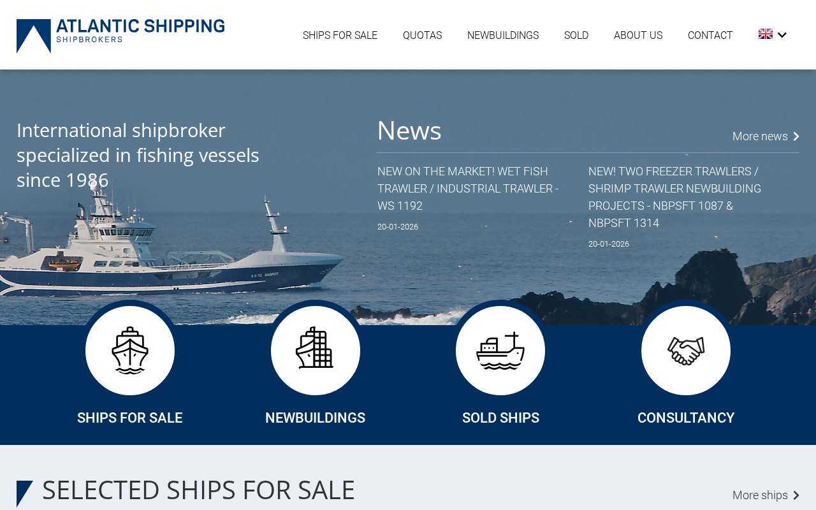This screenshot has height=510, width=816.
Task: Open the ship icon for Ships For Sale
Action: (x=130, y=351)
